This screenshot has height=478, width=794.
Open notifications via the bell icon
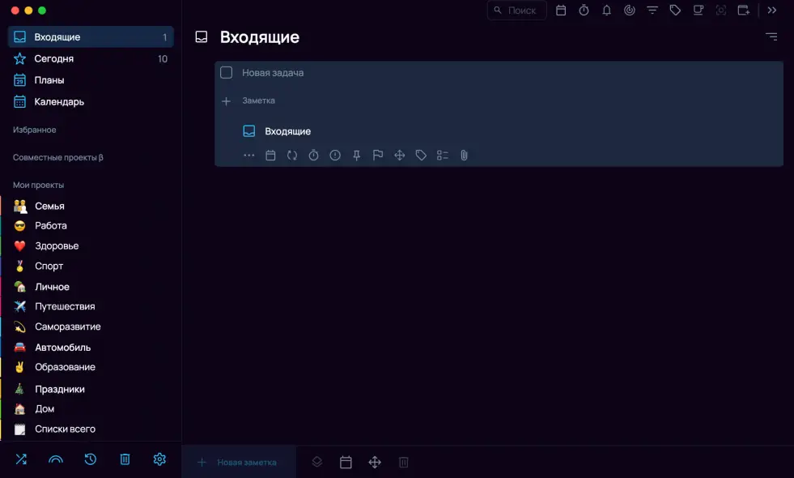click(x=607, y=11)
